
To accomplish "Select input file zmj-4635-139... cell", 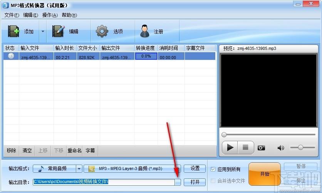I will [x=36, y=56].
